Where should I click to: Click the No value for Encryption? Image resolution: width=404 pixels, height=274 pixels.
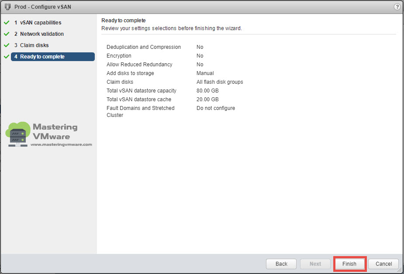[200, 56]
